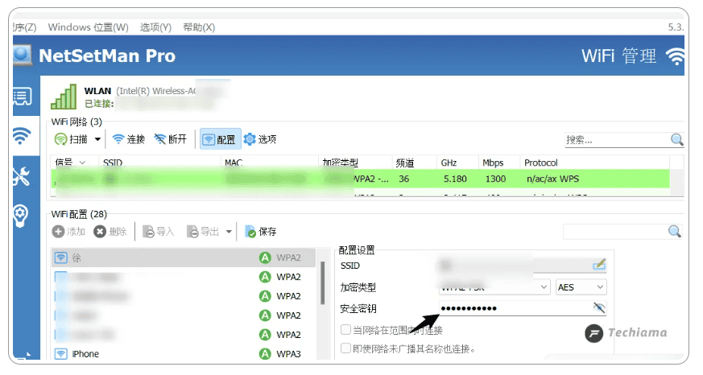Open the 扫描 dropdown arrow
This screenshot has height=375, width=703.
tap(97, 139)
